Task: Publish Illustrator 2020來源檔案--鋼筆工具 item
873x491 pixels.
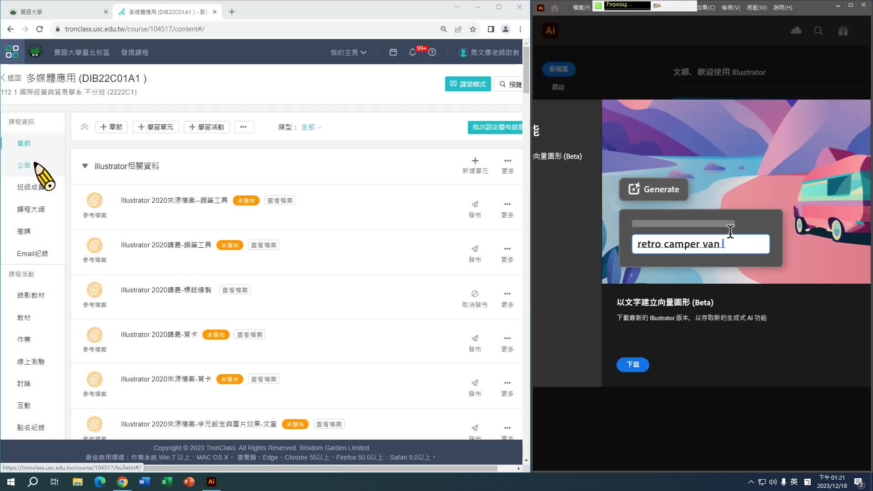Action: [475, 209]
